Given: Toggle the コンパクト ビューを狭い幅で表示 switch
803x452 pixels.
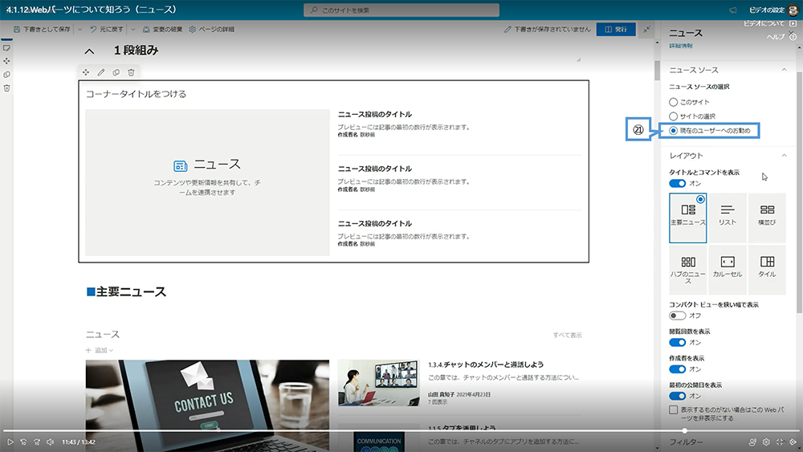Looking at the screenshot, I should click(678, 316).
